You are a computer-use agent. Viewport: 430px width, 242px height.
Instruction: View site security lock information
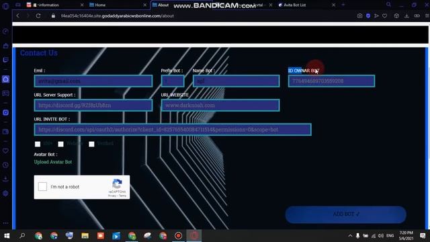pos(53,16)
